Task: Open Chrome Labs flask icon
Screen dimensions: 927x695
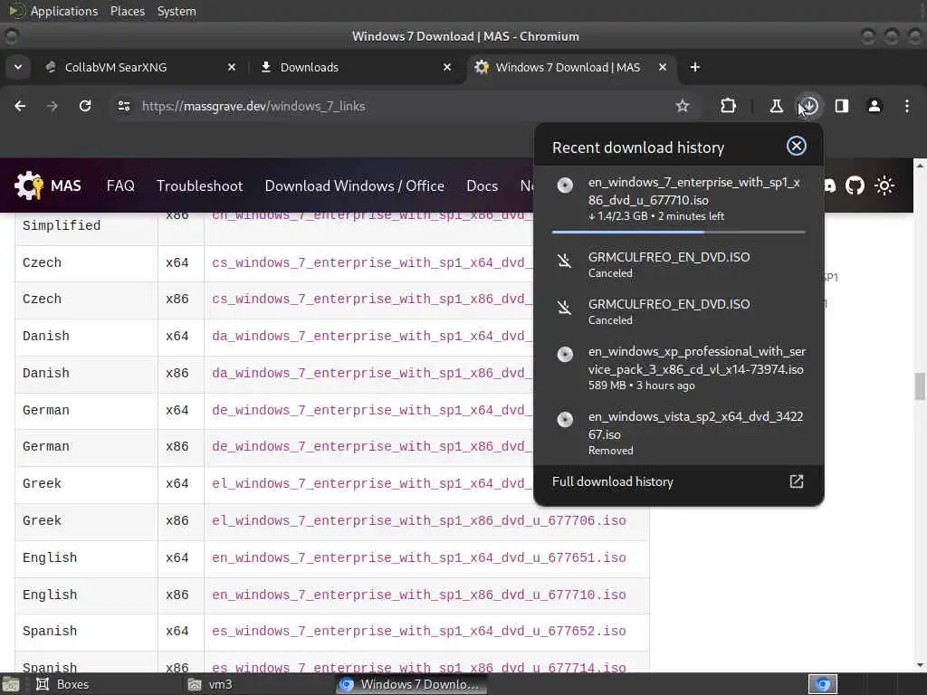Action: [x=776, y=107]
